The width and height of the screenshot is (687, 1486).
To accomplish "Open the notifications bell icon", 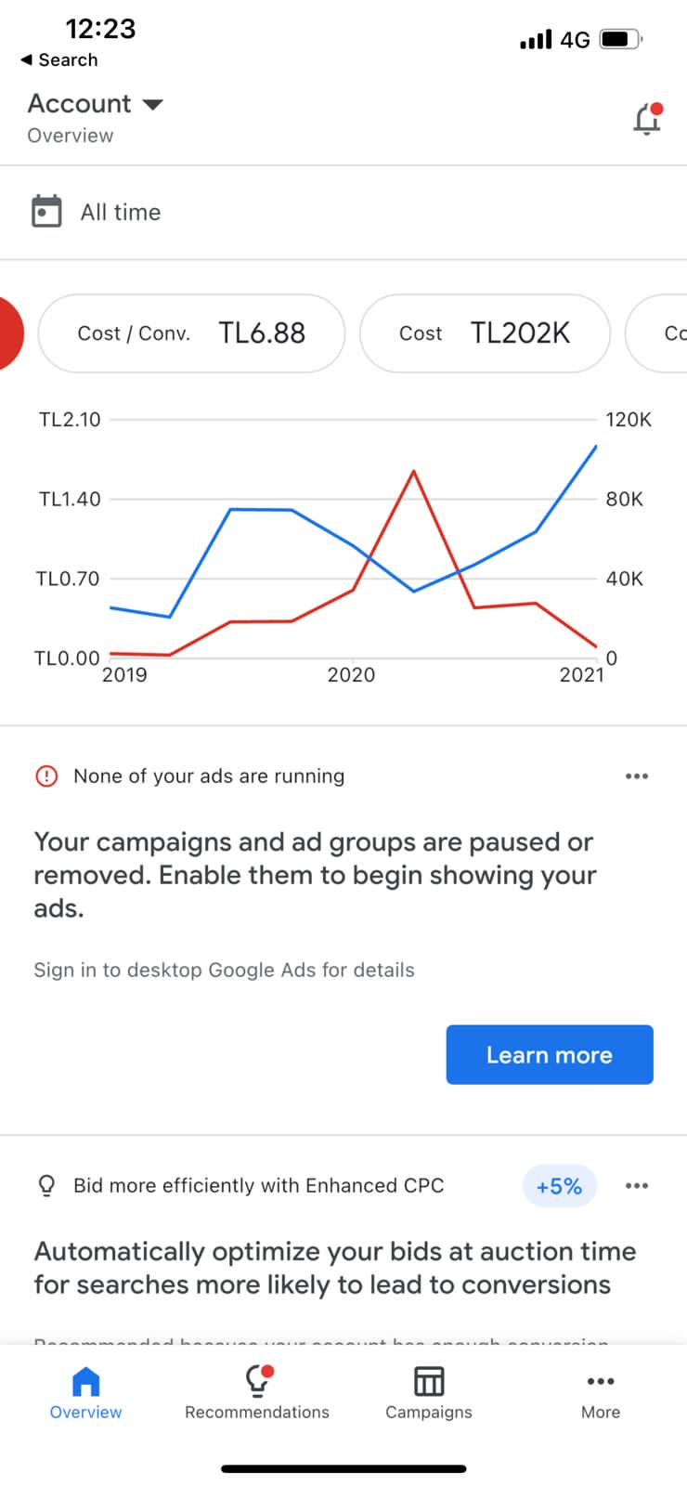I will pyautogui.click(x=647, y=119).
